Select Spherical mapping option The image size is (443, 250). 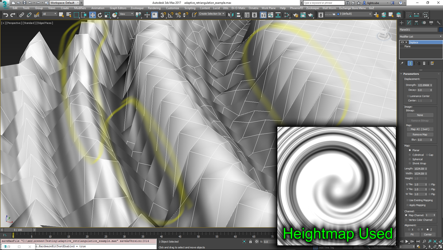[x=410, y=159]
